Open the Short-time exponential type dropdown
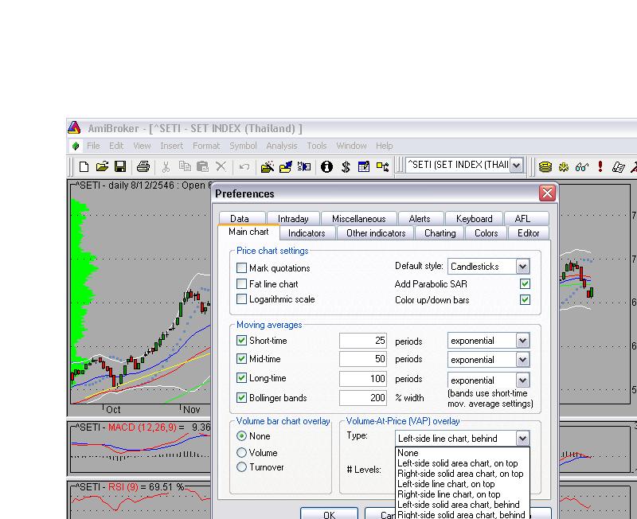Screen dimensions: 637x519 (522, 341)
